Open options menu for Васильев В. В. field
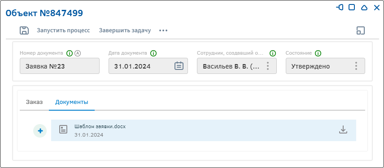This screenshot has width=384, height=168. [x=268, y=66]
